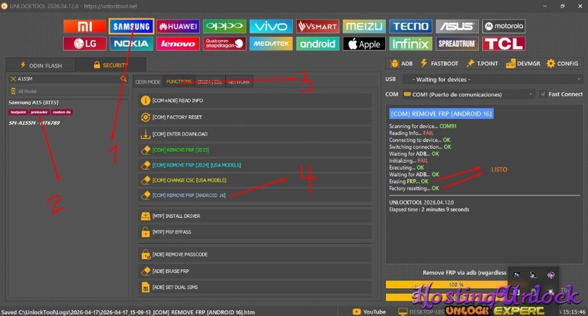588x316 pixels.
Task: Open DEVMGR device manager
Action: coord(523,63)
